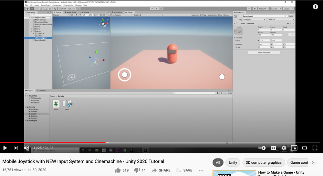Open Unity cloud services icon

[255, 9]
